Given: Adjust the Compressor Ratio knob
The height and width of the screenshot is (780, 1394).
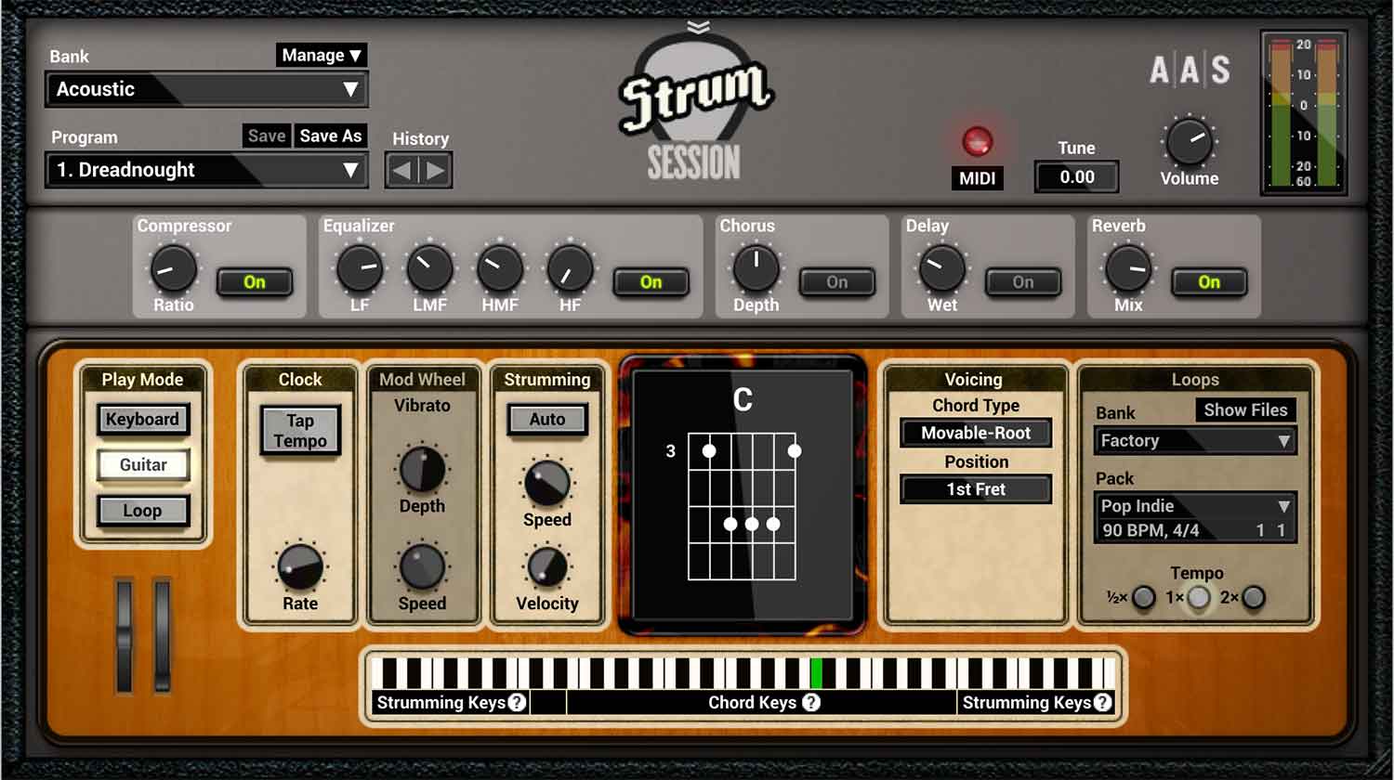Looking at the screenshot, I should 171,271.
